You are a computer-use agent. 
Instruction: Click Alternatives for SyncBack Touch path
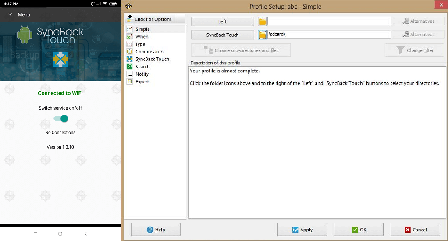coord(418,35)
